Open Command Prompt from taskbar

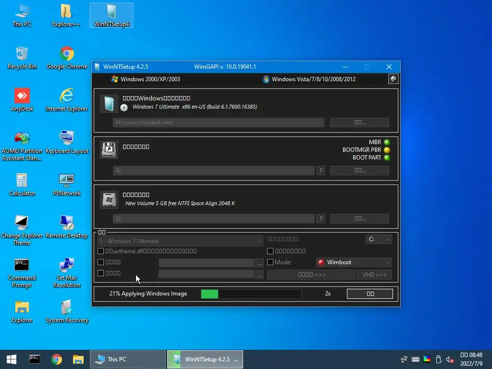(x=35, y=359)
